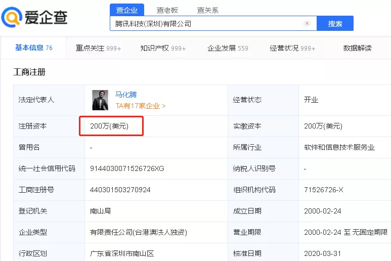The width and height of the screenshot is (391, 261).
Task: Select the 查企业 search tab
Action: coord(126,10)
